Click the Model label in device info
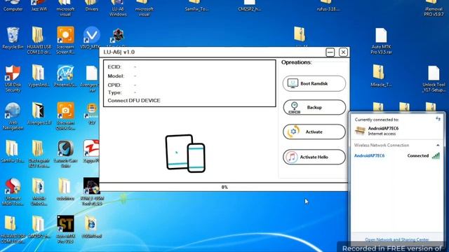The height and width of the screenshot is (252, 449). click(x=116, y=76)
